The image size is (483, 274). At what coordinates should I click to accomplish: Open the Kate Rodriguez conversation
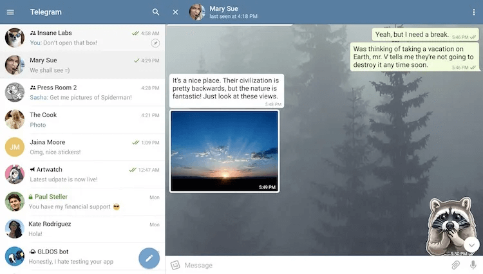pos(82,229)
